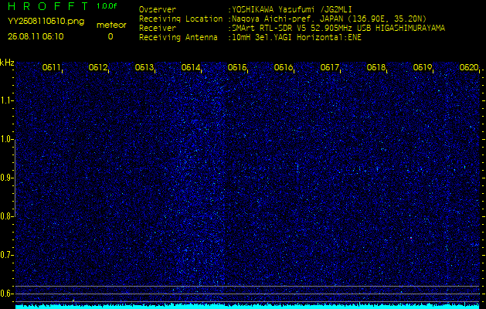The height and width of the screenshot is (309, 486).
Task: Click the 0.6 kHz axis label
Action: click(6, 294)
